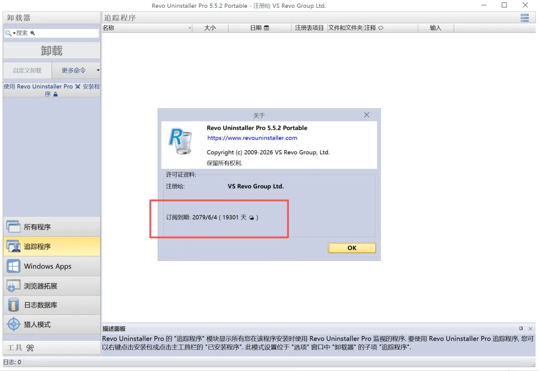Click the calendar icon in 日期 column header
This screenshot has height=371, width=539.
[267, 28]
